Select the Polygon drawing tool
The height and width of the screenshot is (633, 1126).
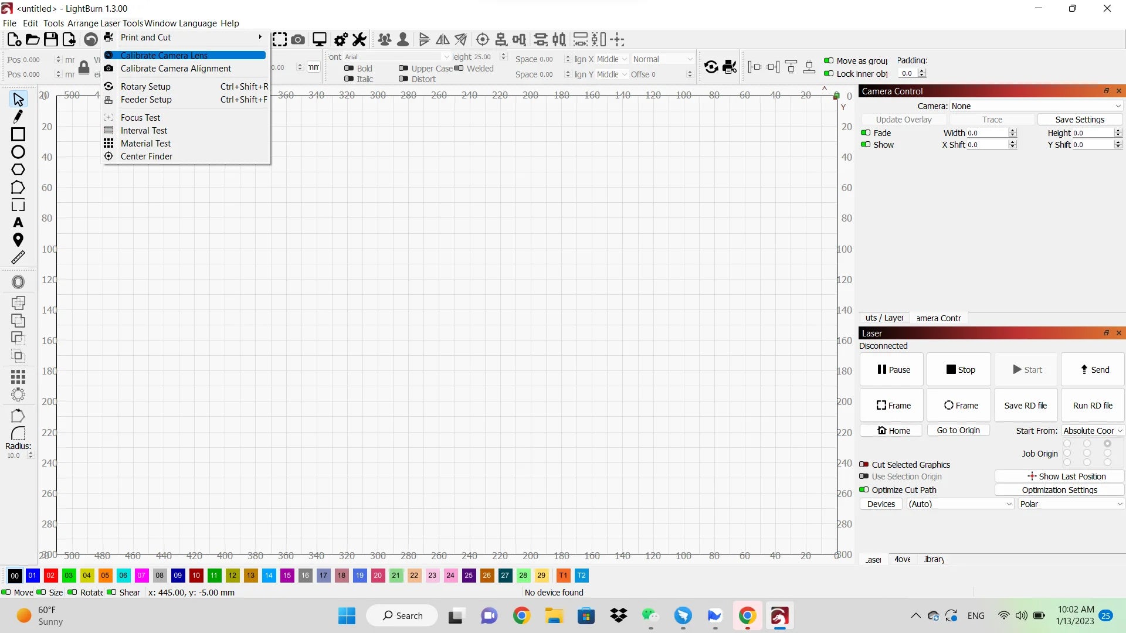pos(18,169)
